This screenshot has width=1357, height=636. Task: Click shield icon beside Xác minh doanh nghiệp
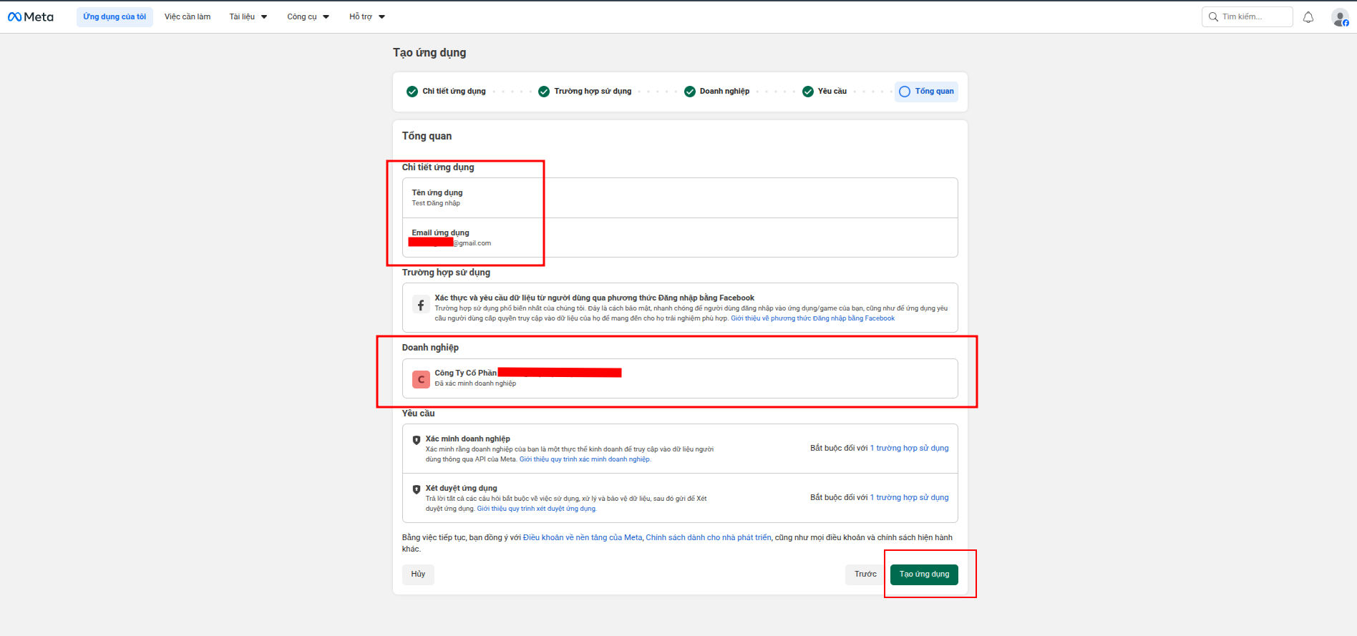pos(417,440)
